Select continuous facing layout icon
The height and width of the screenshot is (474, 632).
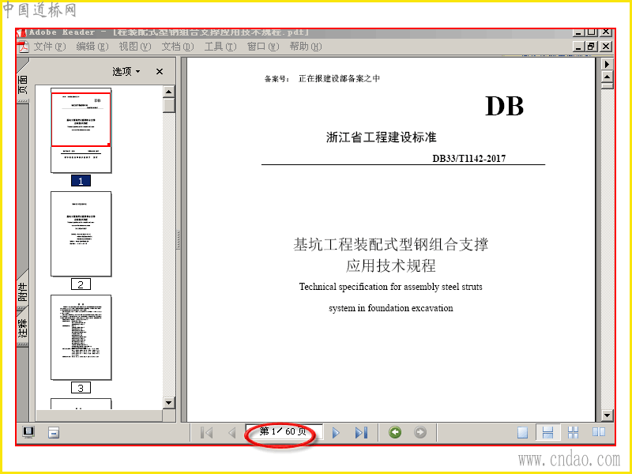pyautogui.click(x=574, y=432)
